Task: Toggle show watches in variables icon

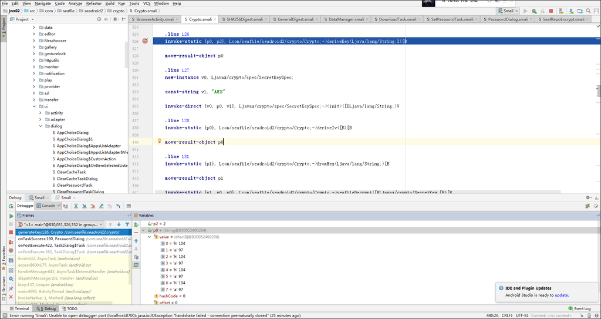Action: (x=136, y=266)
